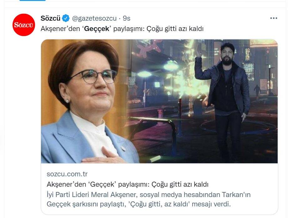Viewport: 293px width, 218px height.
Task: Click the 9s tweet timestamp
Action: [x=126, y=18]
